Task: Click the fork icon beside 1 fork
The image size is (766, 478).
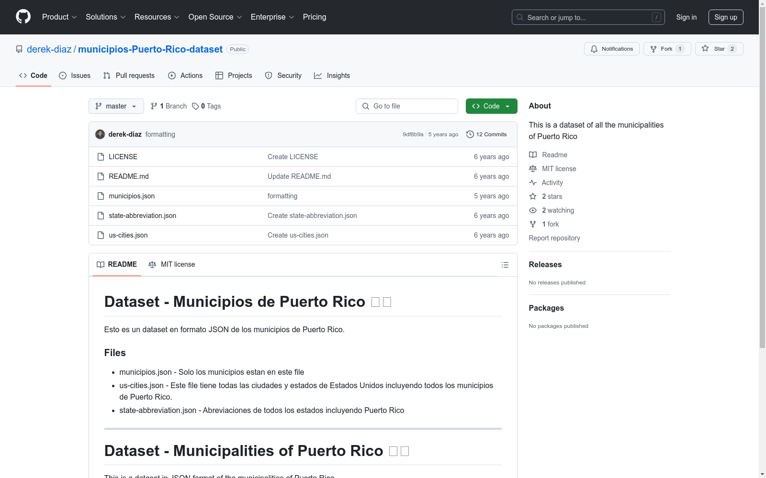Action: (x=533, y=224)
